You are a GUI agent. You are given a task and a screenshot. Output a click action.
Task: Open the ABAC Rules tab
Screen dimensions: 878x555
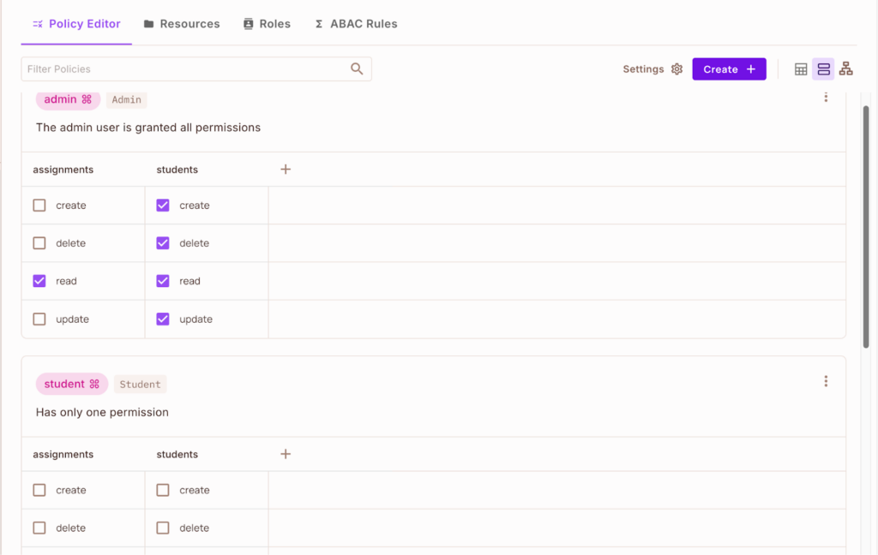pos(355,24)
